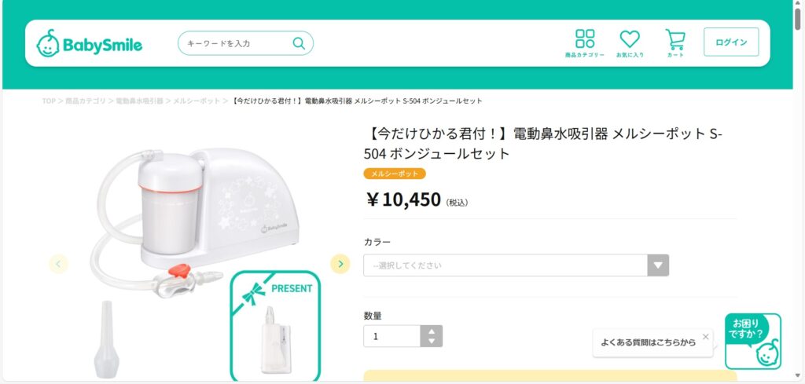Show previous product image
This screenshot has height=384, width=805.
pos(59,264)
